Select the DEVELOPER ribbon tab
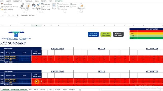 tap(59, 1)
